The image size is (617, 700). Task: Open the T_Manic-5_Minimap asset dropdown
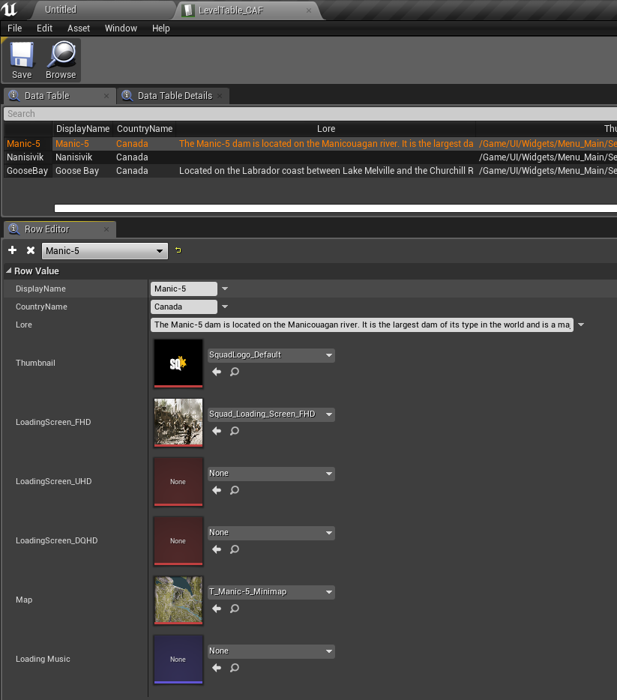pos(271,592)
